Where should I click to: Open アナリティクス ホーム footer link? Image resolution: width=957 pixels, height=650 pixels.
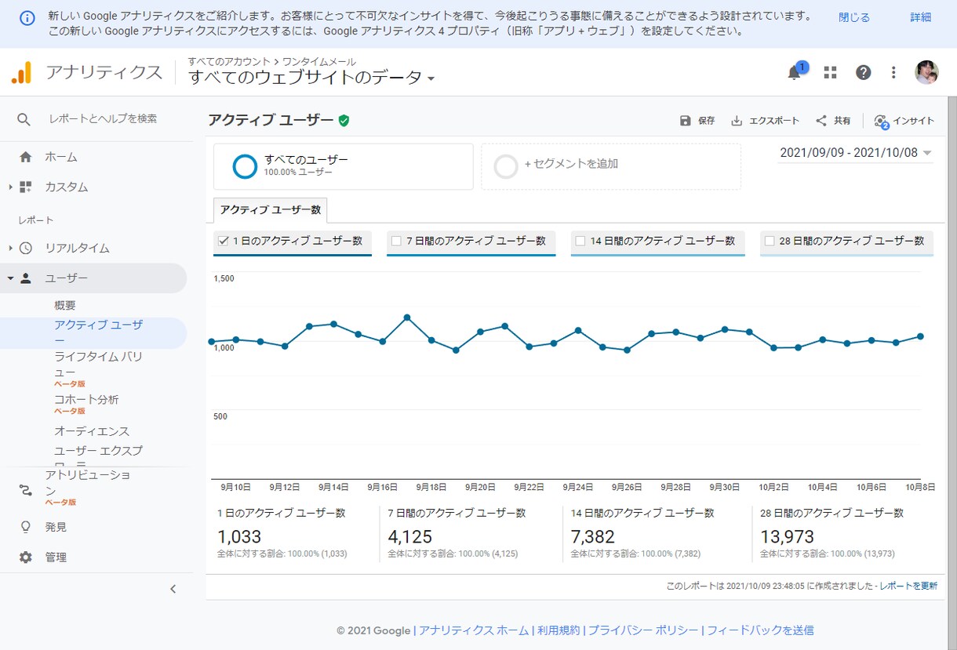click(474, 630)
